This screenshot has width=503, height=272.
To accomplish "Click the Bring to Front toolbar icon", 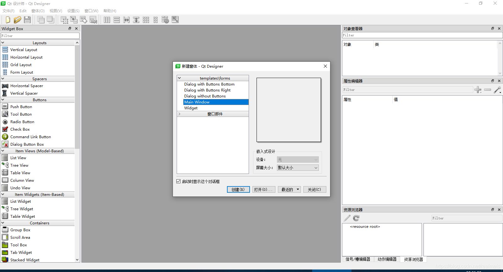I will click(x=41, y=20).
